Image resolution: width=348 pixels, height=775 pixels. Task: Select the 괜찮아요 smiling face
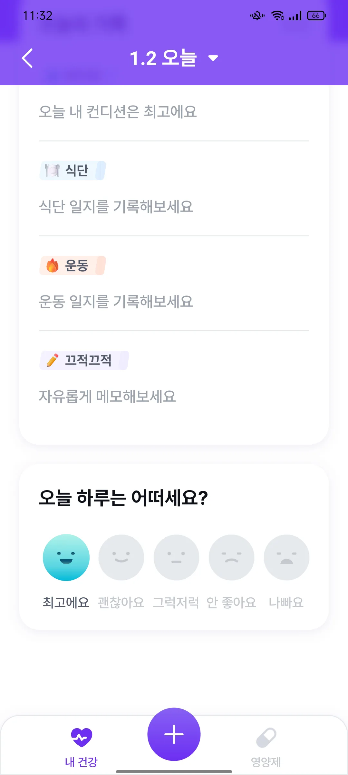pos(121,557)
